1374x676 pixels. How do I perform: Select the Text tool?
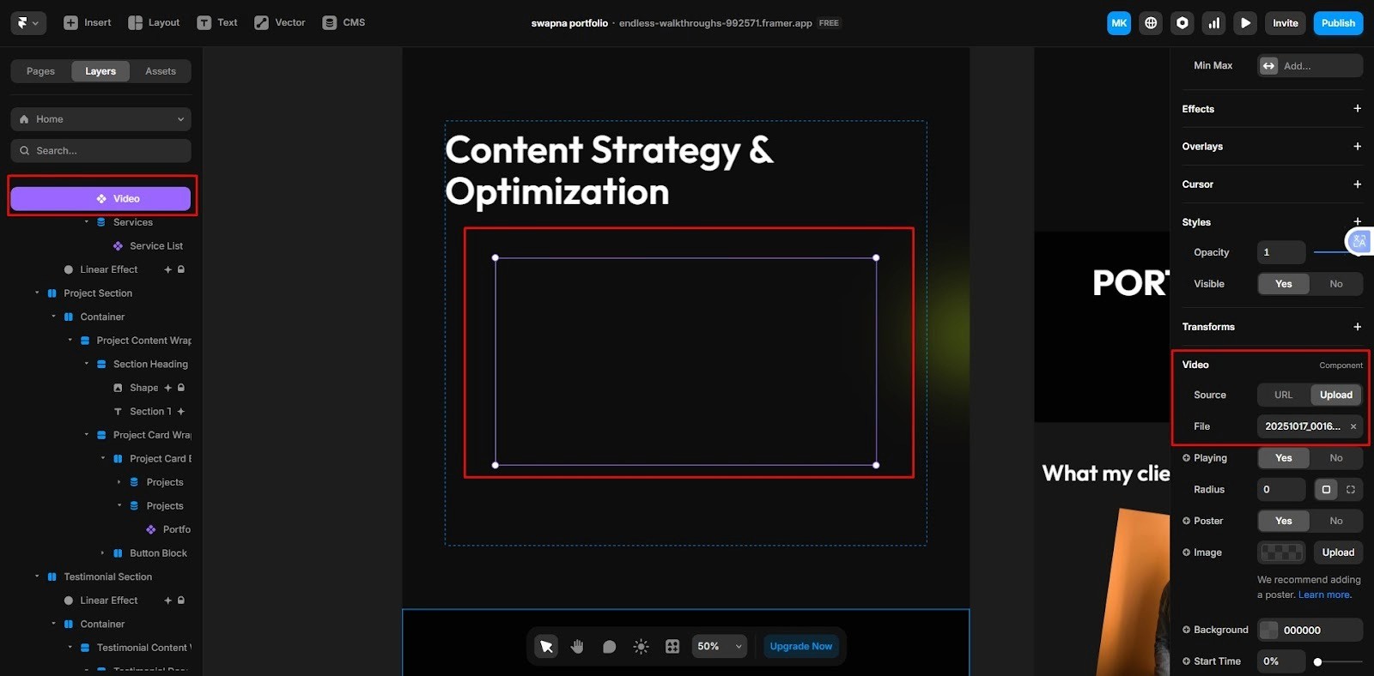pos(217,23)
